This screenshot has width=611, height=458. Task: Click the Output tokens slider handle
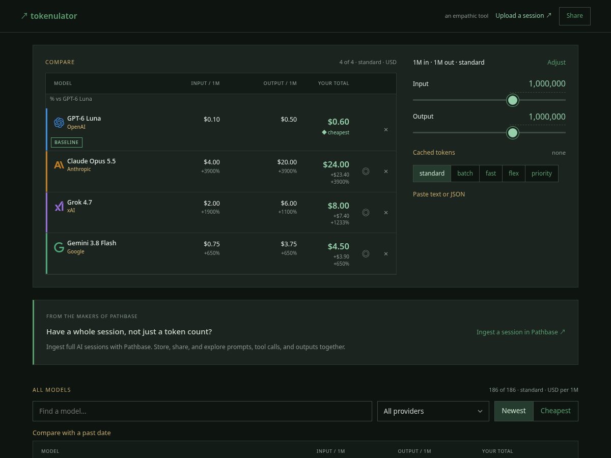coord(513,133)
